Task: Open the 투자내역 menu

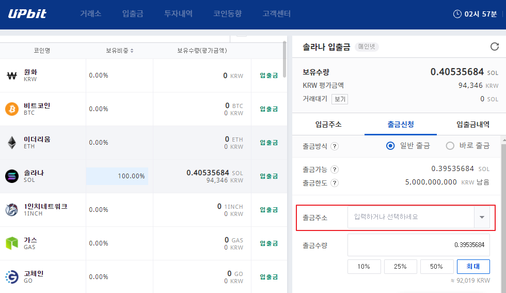Action: [179, 13]
